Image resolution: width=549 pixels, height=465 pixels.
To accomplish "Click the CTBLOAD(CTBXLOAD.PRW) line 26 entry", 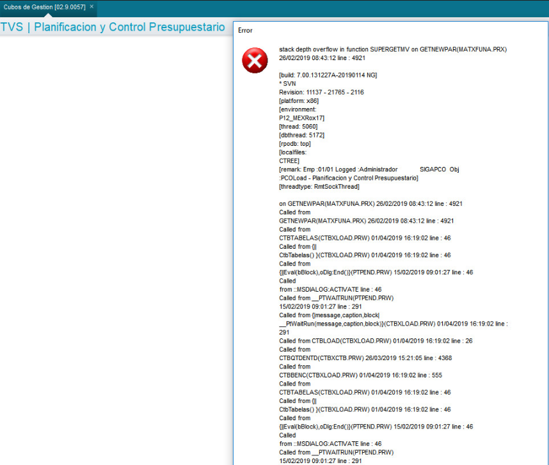I will (376, 341).
